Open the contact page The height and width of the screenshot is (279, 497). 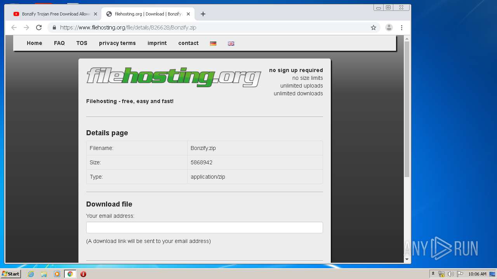(188, 43)
